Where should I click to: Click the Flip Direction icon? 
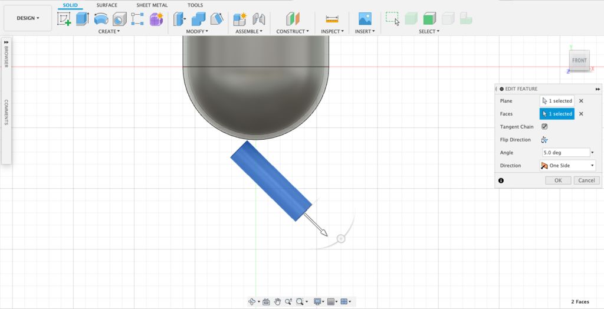[544, 140]
